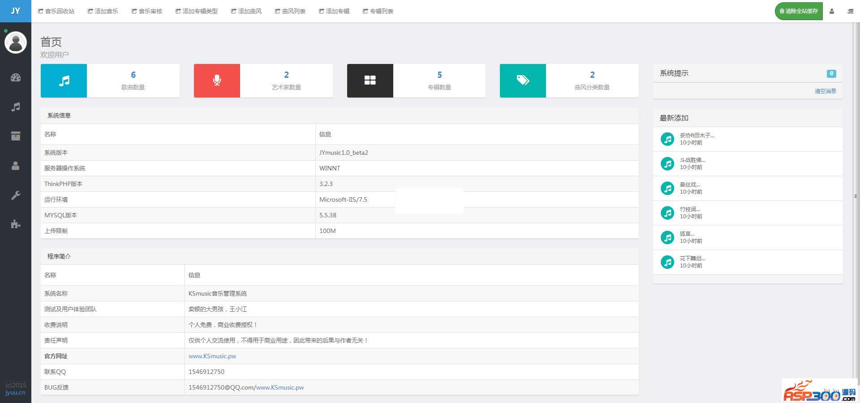The height and width of the screenshot is (403, 860).
Task: Toggle the hamburger menu in top right
Action: click(x=850, y=11)
